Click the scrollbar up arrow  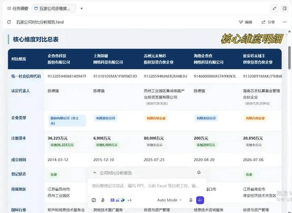(x=290, y=32)
